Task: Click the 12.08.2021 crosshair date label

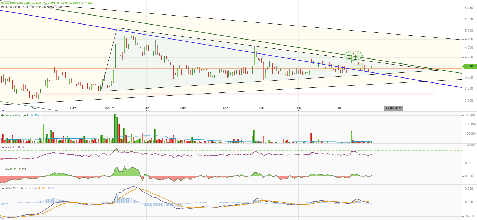Action: coord(394,108)
